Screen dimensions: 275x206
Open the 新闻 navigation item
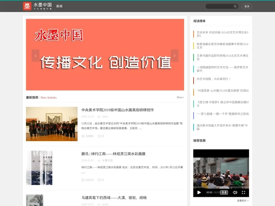click(x=59, y=6)
